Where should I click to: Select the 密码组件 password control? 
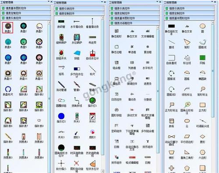117,128
